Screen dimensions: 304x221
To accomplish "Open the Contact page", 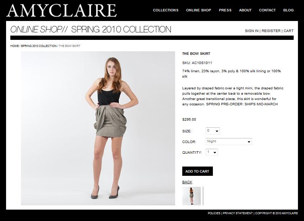I will pyautogui.click(x=267, y=10).
